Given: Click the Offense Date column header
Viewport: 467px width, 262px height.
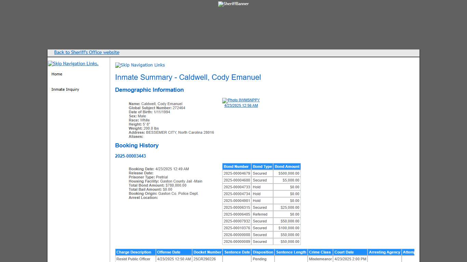Looking at the screenshot, I should [x=169, y=252].
